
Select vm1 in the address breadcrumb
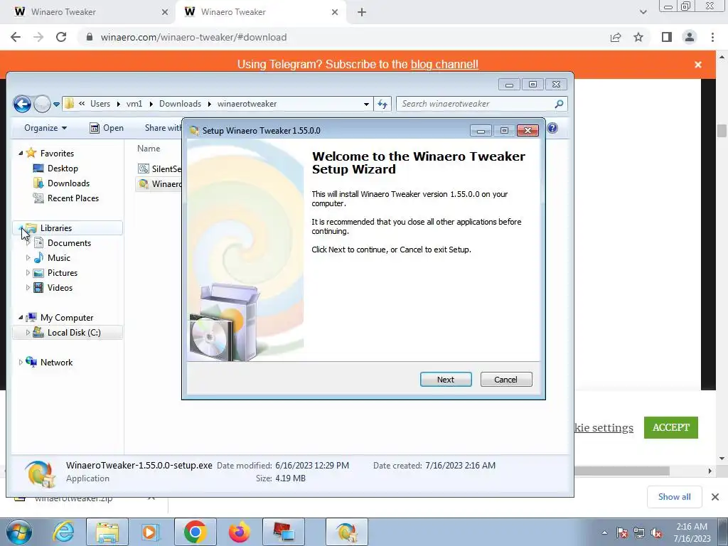134,104
